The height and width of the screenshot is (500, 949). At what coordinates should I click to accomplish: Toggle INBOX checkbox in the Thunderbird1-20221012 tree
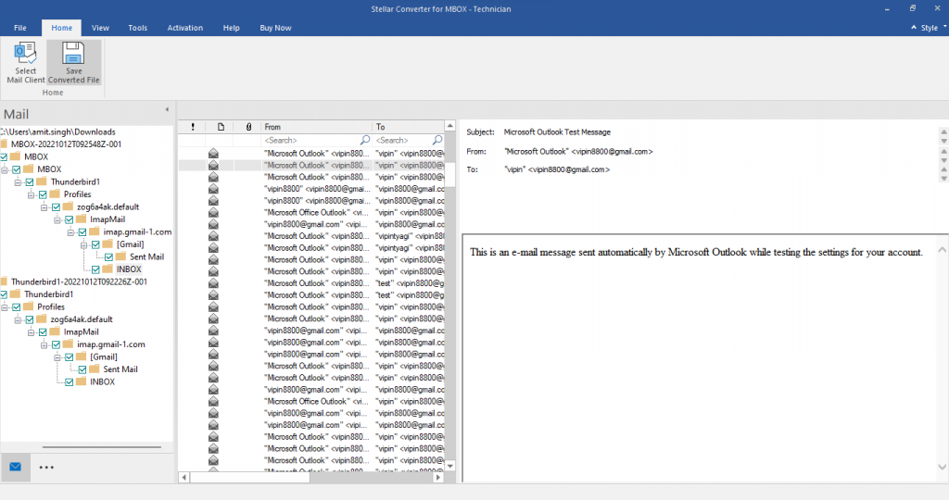[69, 382]
